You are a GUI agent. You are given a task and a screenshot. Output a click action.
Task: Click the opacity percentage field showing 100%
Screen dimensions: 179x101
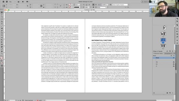tap(87, 7)
